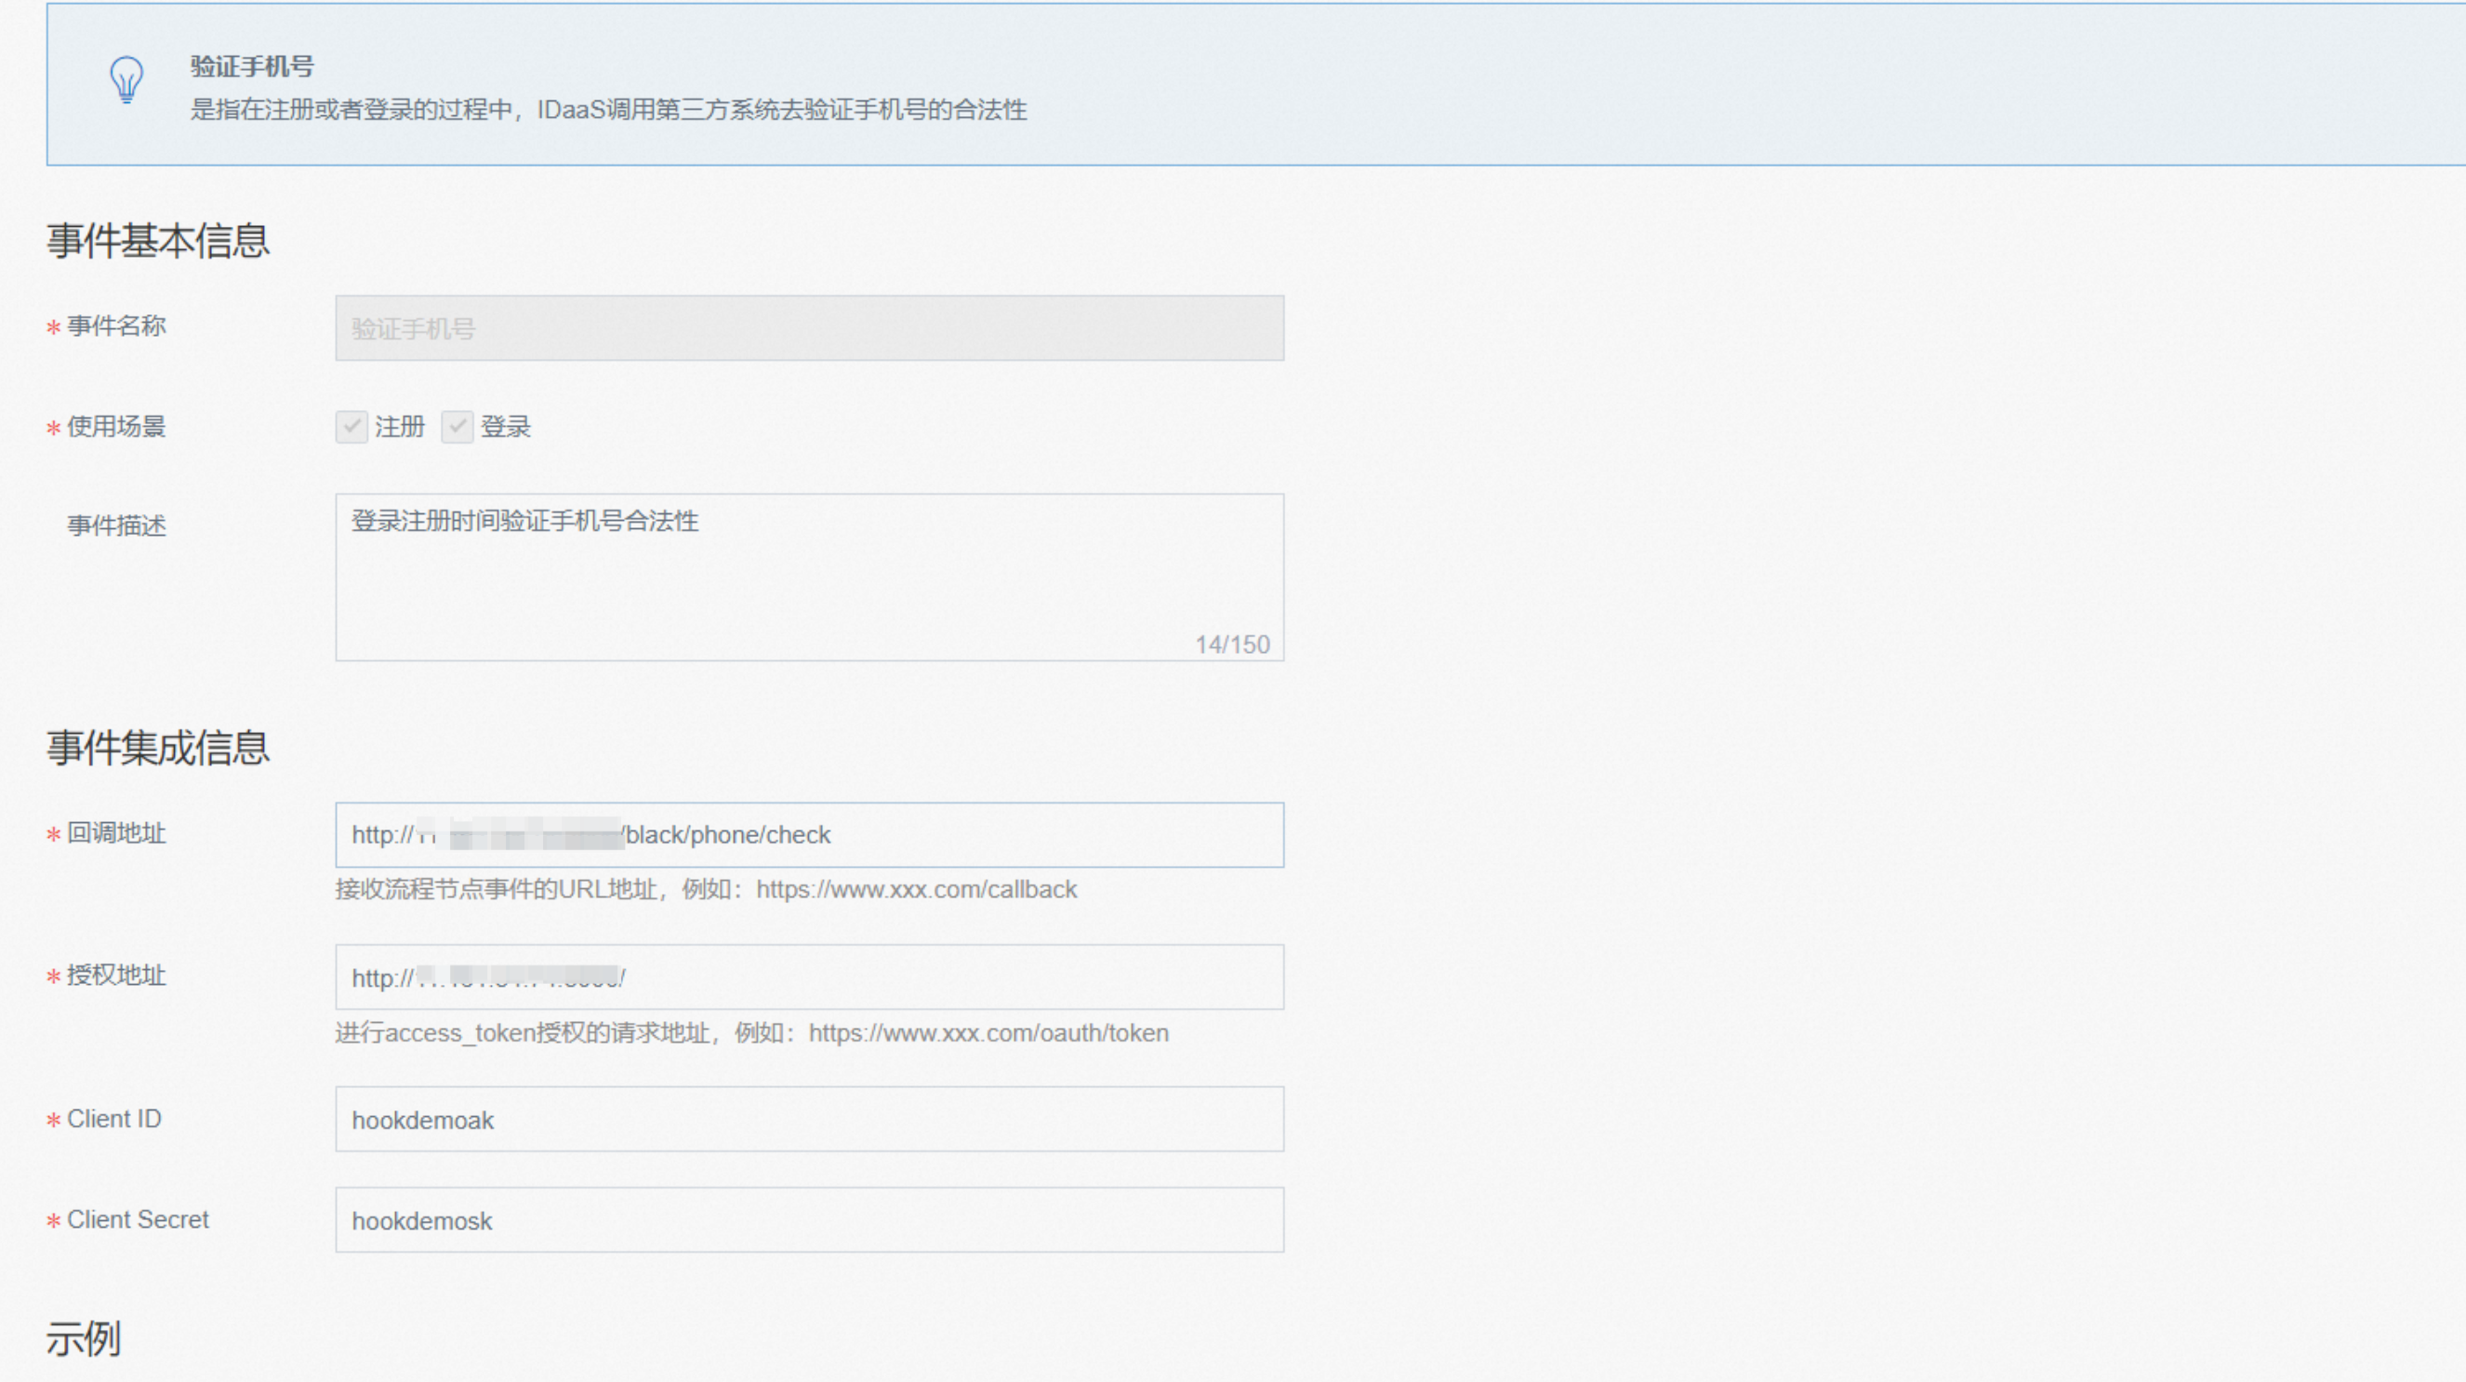This screenshot has width=2466, height=1382.
Task: Click the 回调地址 label
Action: 116,833
